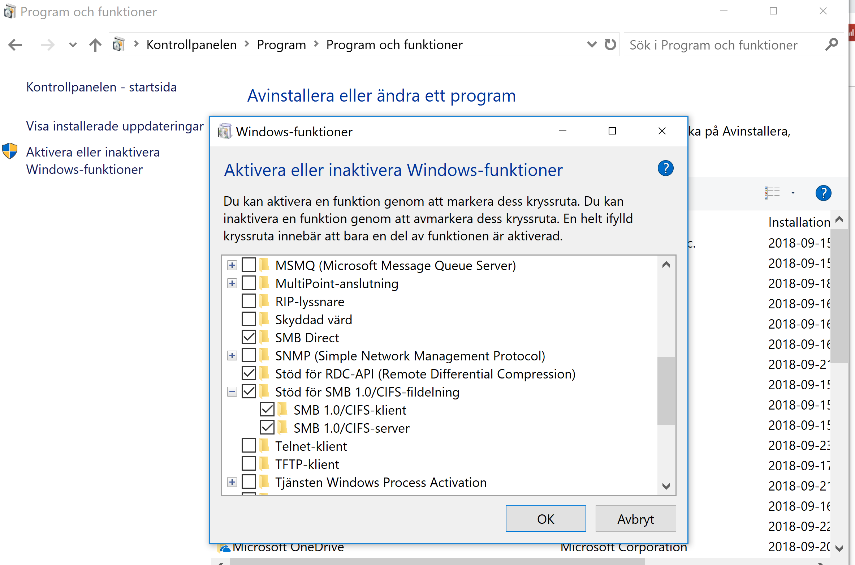Click the UAC shield icon in sidebar
The width and height of the screenshot is (855, 565).
tap(10, 151)
